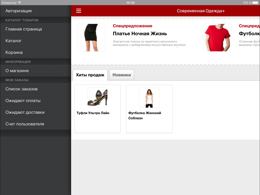Open Футболка Женский Соблазн product name
This screenshot has height=195, width=260.
(x=145, y=116)
